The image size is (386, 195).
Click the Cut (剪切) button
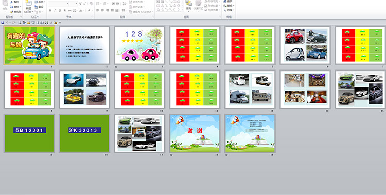point(14,2)
